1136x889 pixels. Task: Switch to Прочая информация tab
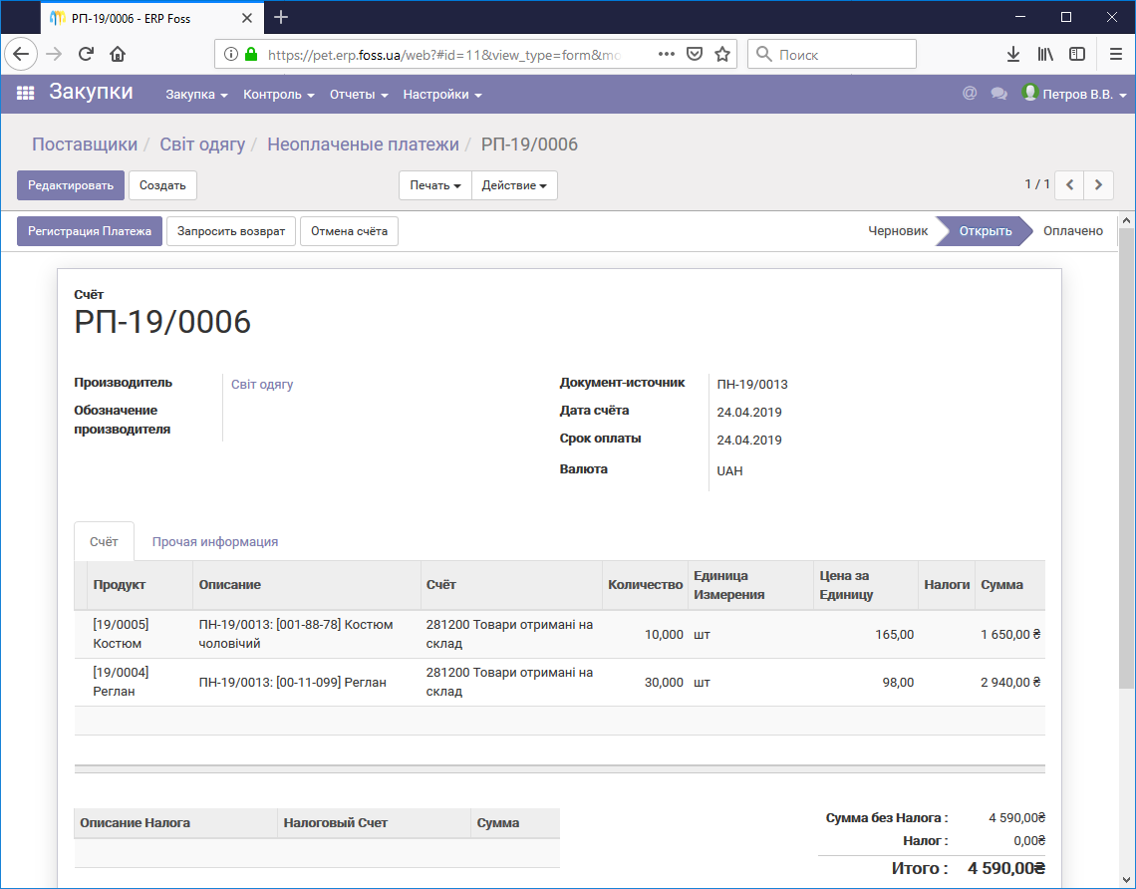(215, 542)
